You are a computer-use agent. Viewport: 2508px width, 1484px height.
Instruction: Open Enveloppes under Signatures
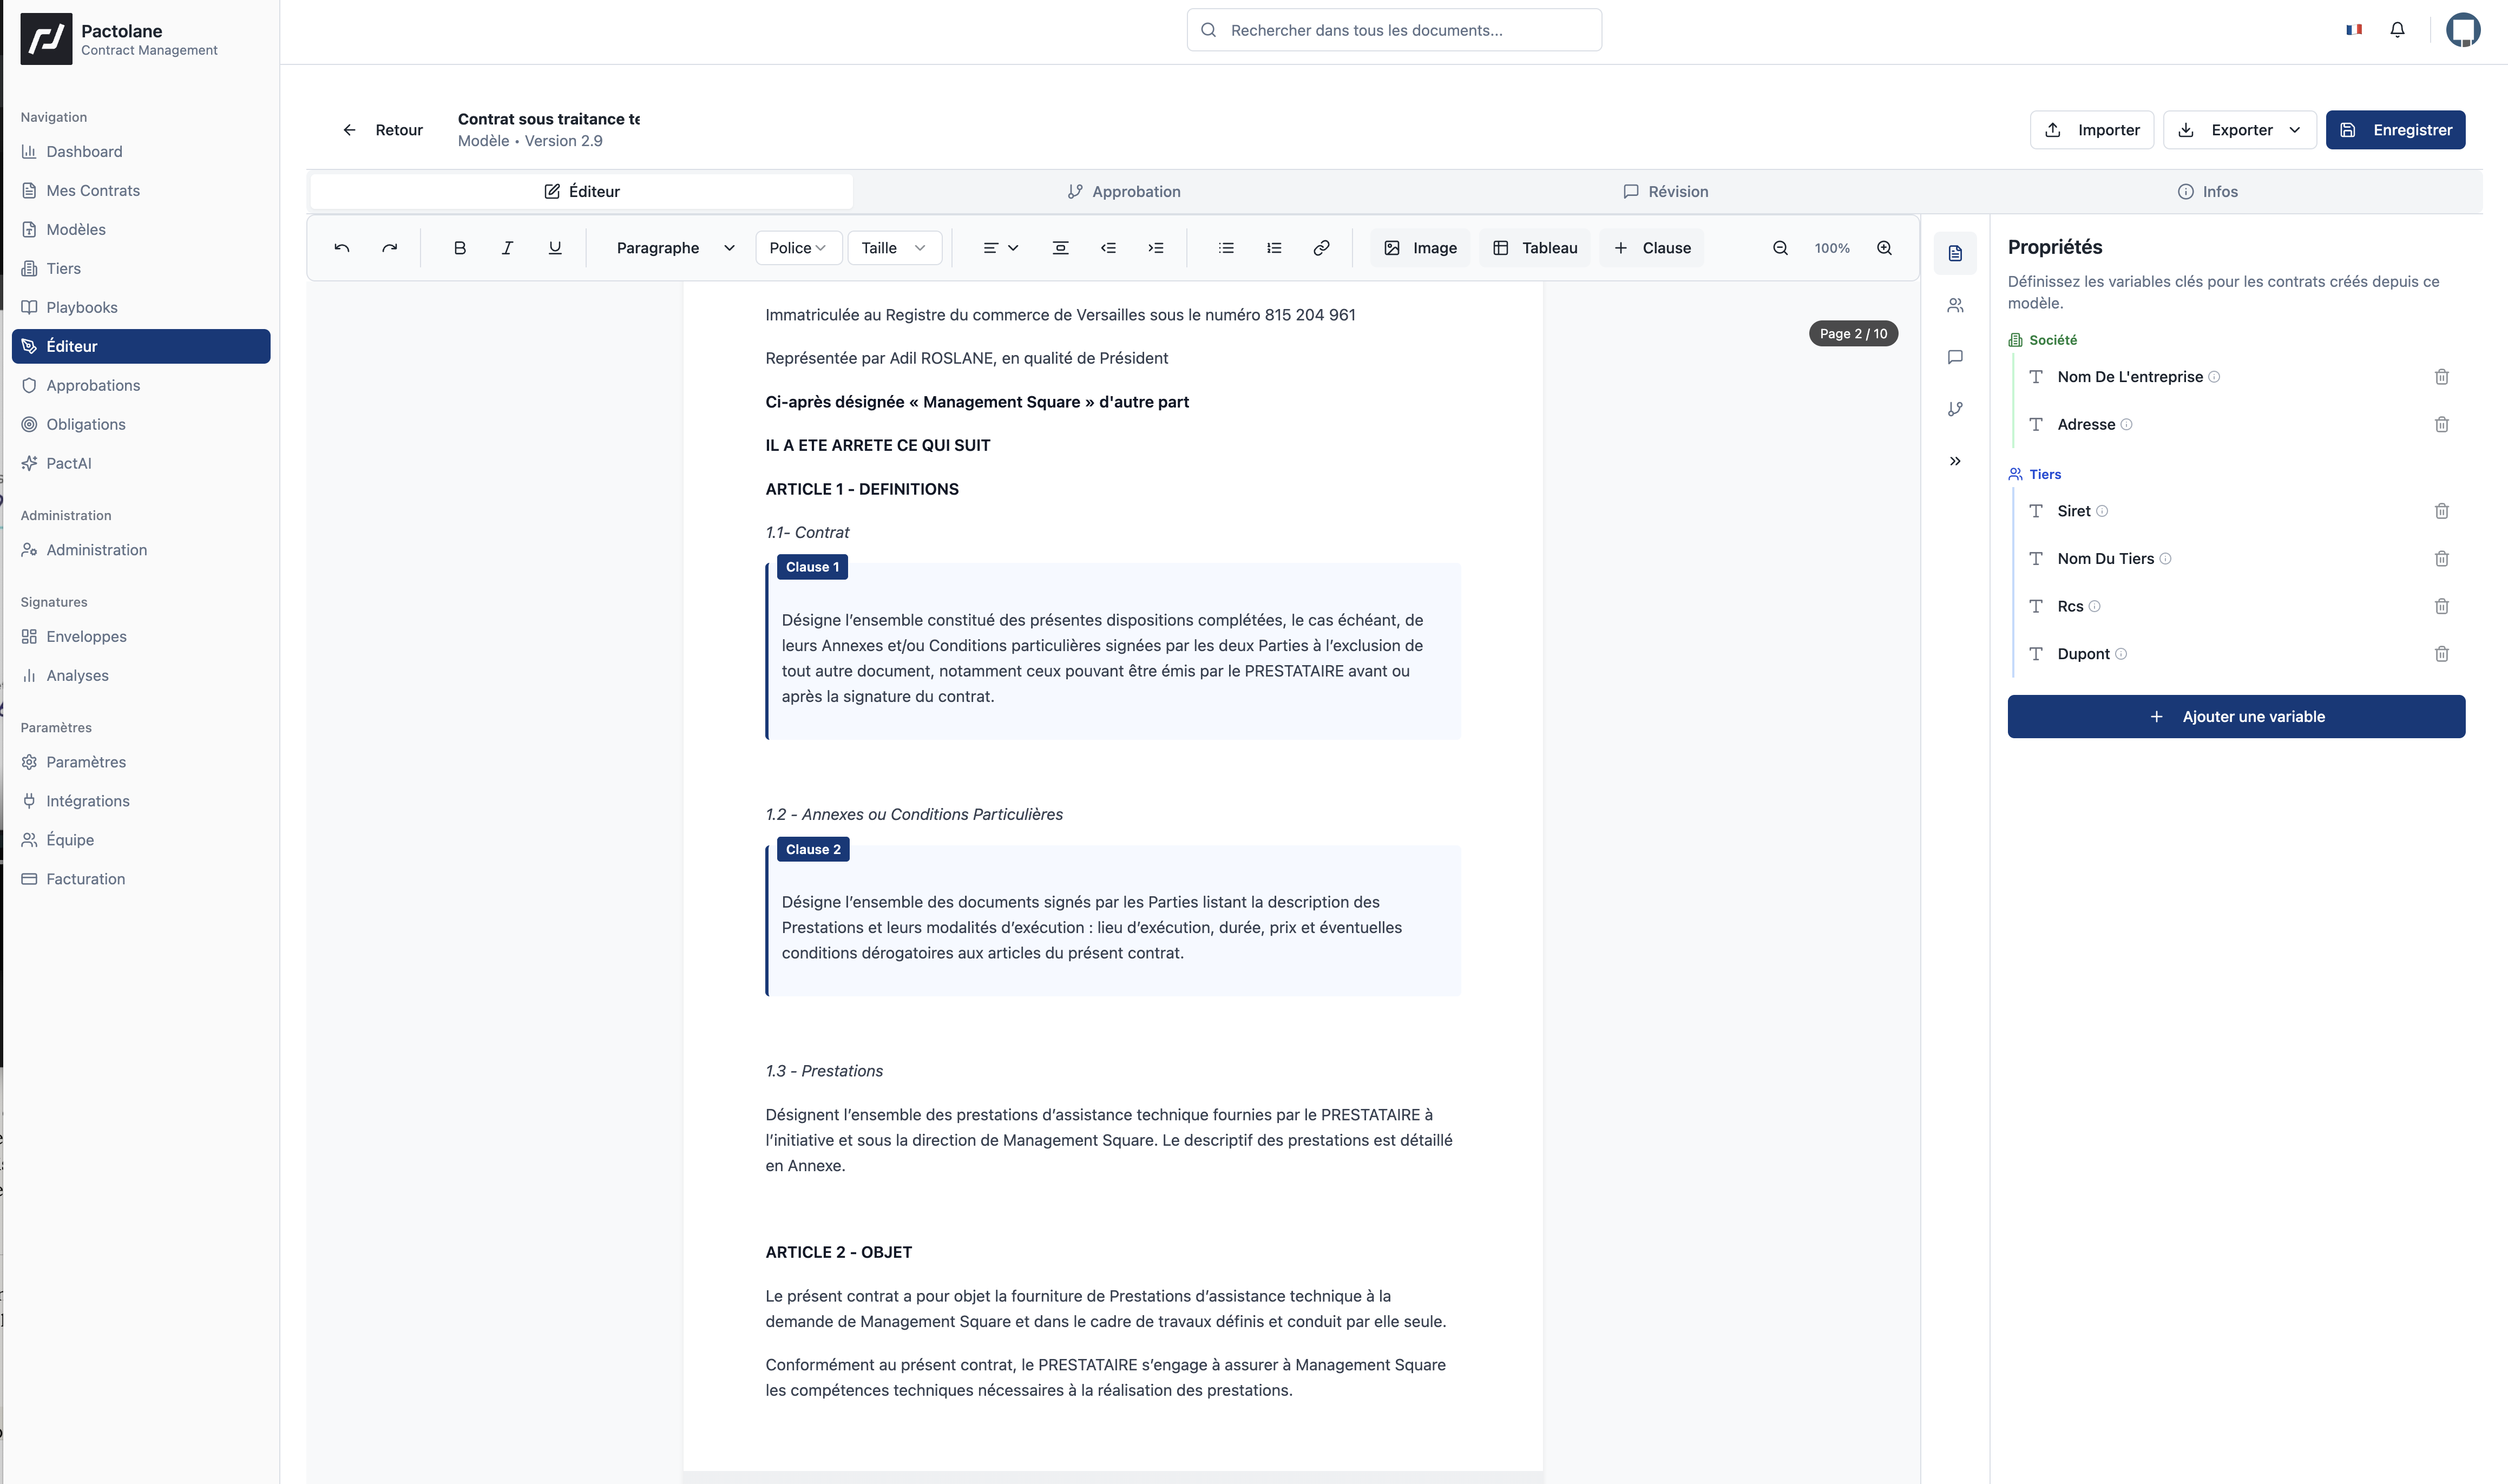pos(141,637)
